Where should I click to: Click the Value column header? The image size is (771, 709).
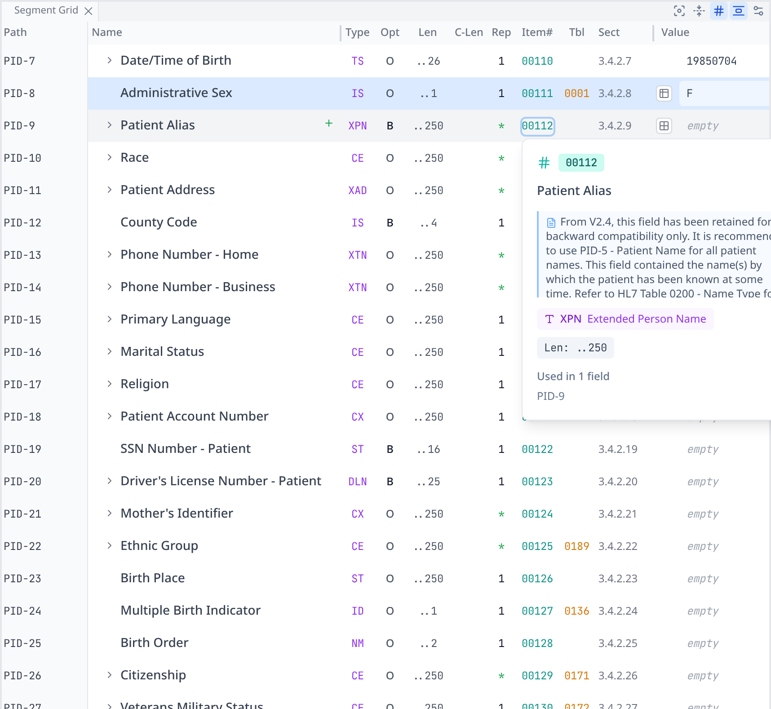[675, 32]
